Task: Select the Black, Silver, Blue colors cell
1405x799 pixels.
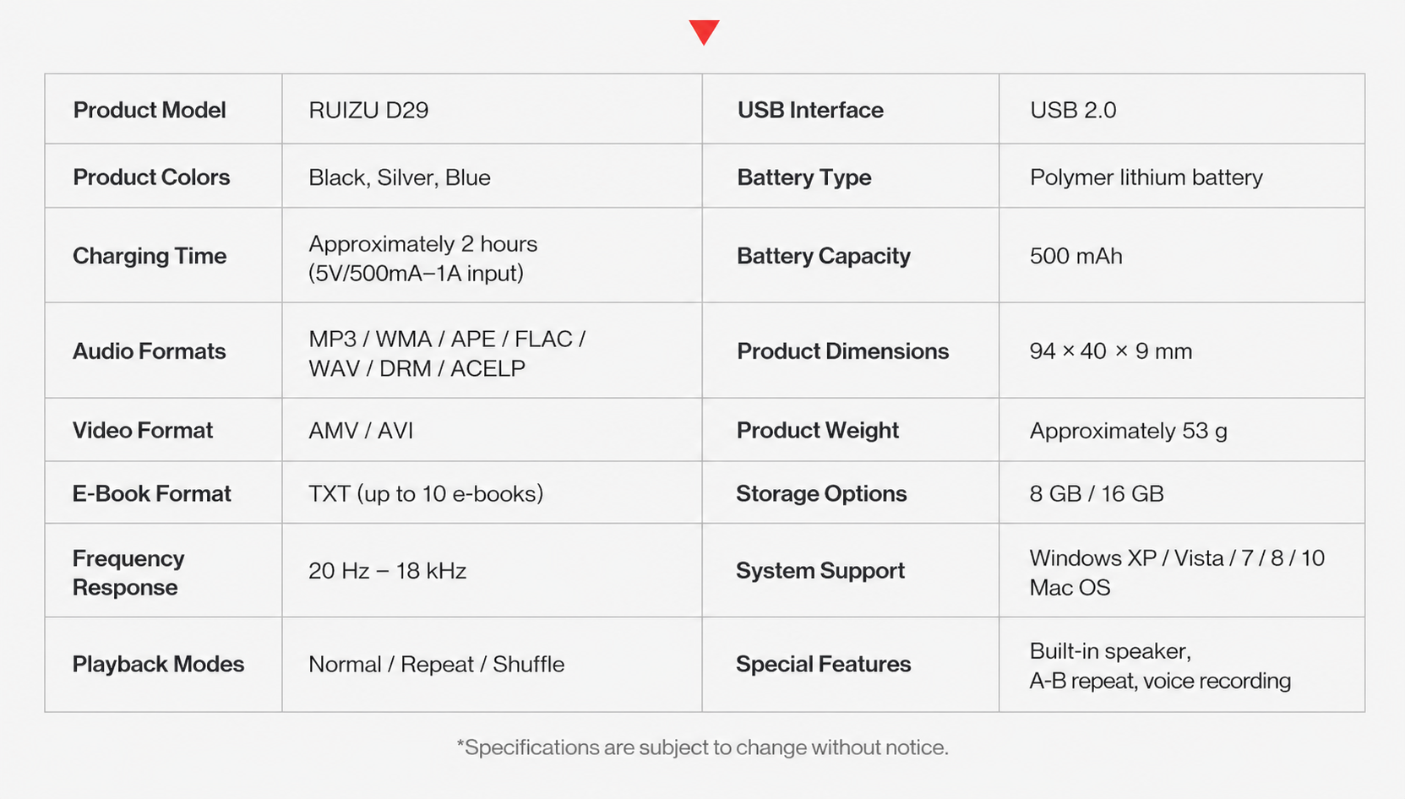Action: coord(492,176)
